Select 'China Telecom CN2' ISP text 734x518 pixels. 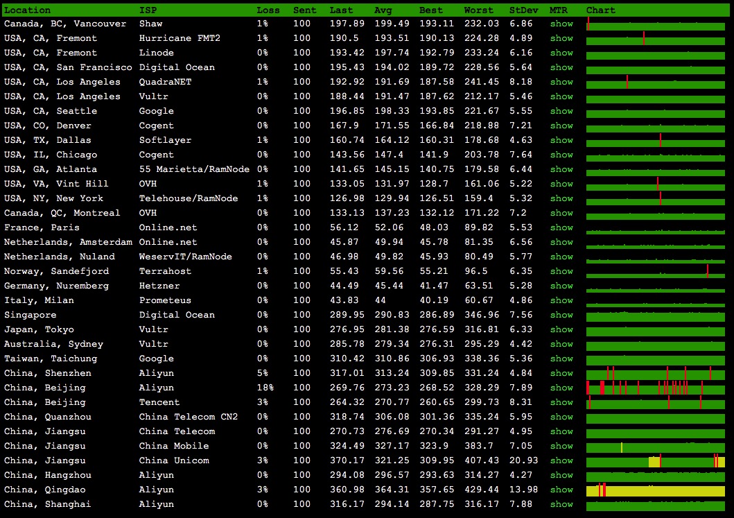(189, 416)
